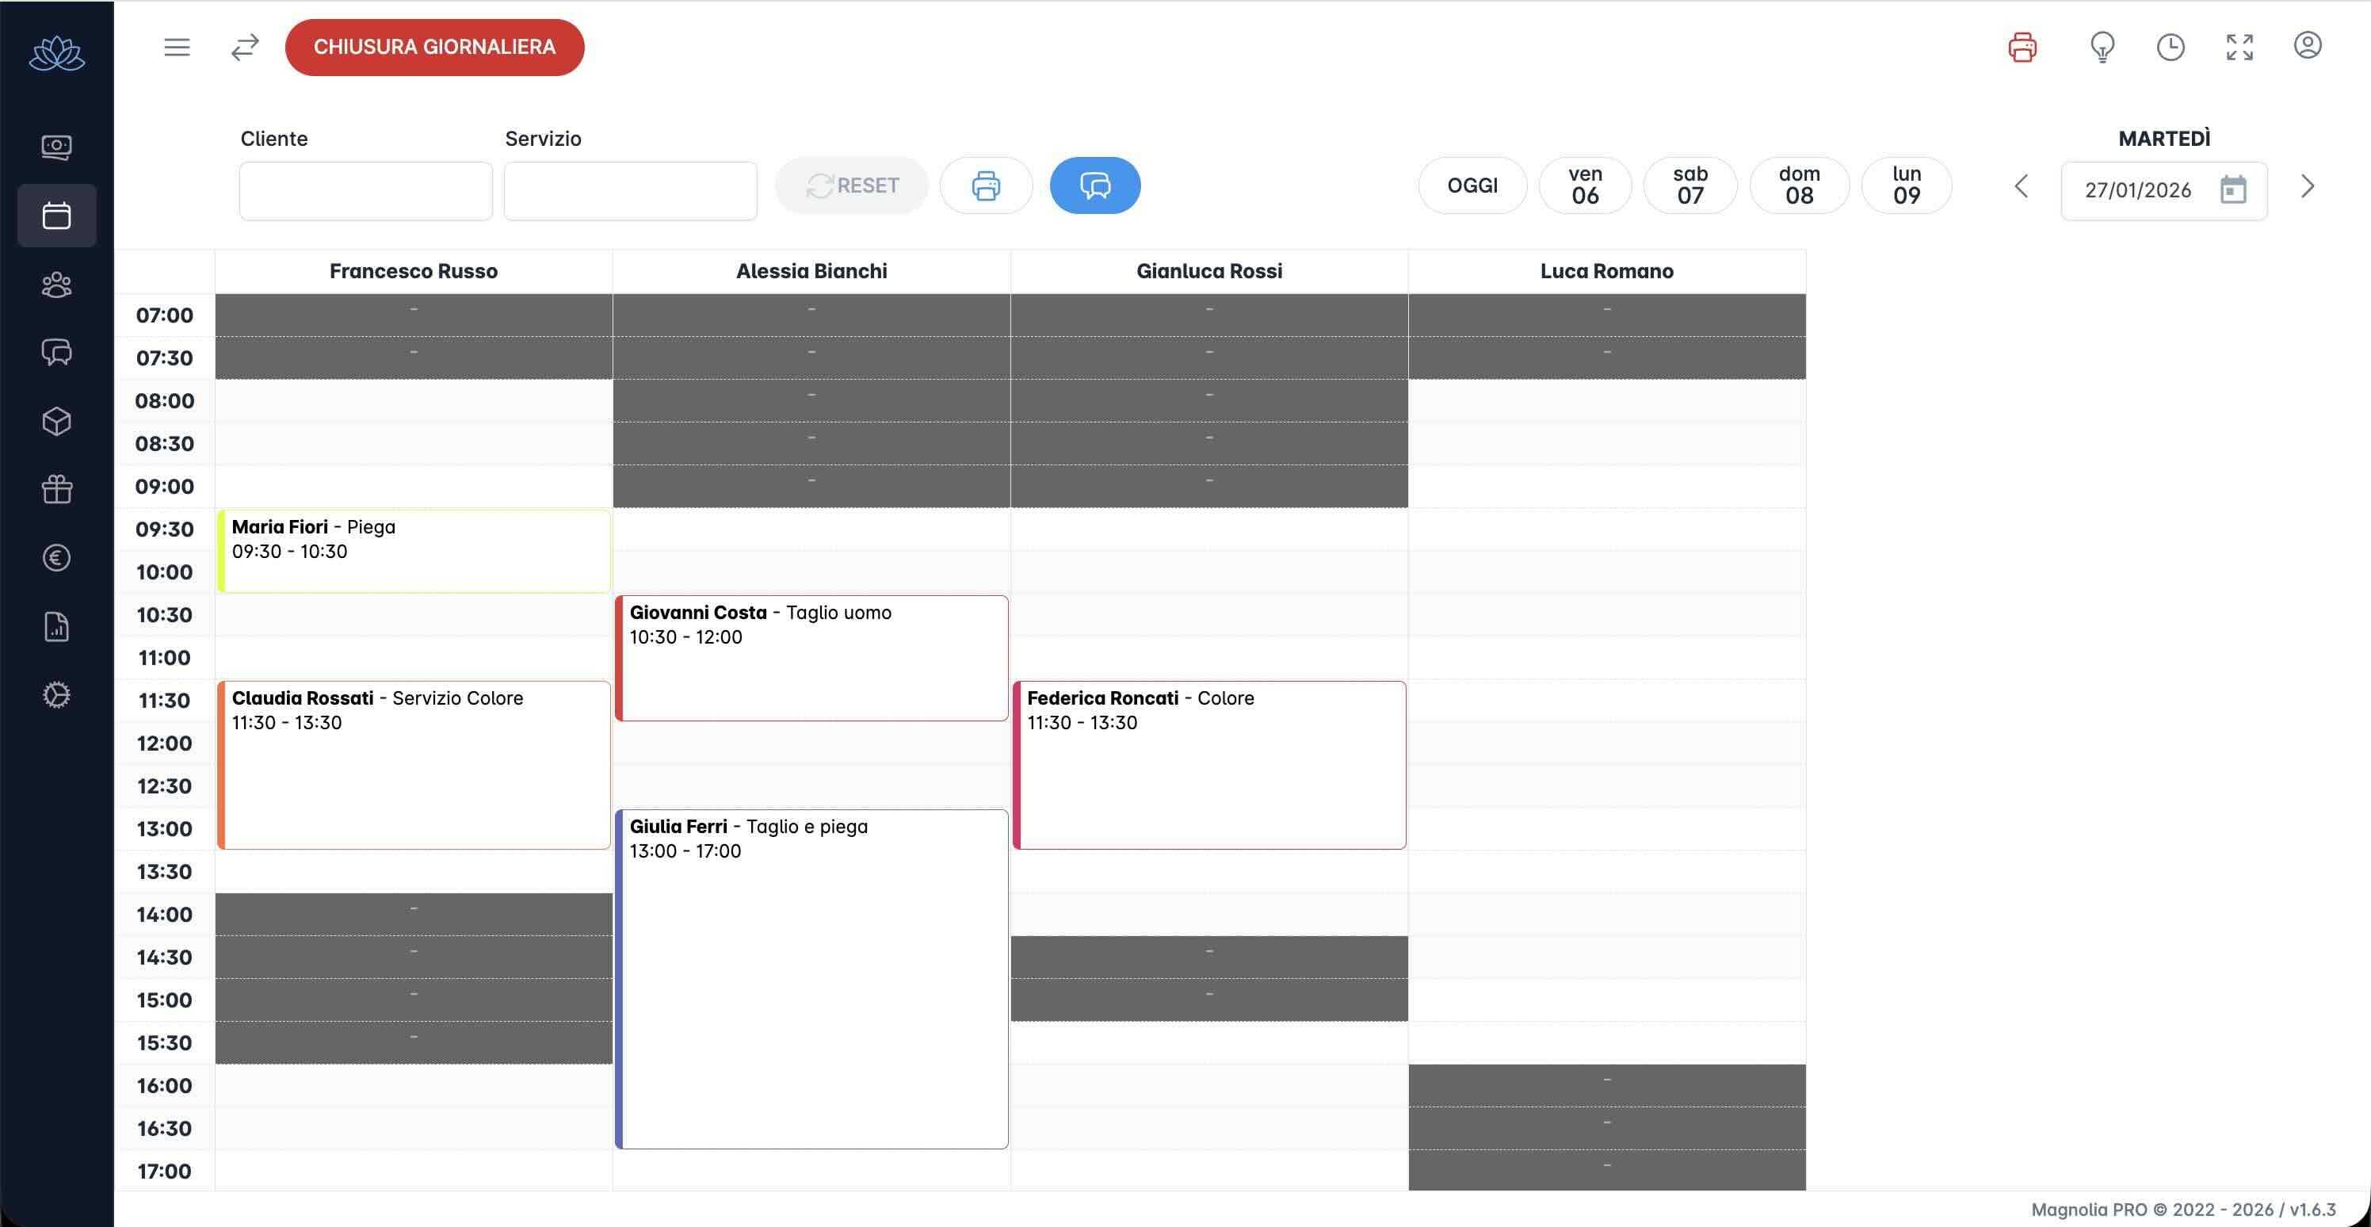Toggle the blue chat messages button

[x=1094, y=186]
